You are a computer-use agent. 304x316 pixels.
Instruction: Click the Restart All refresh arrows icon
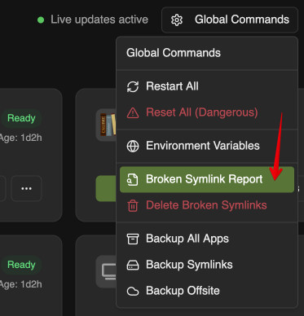[x=133, y=86]
